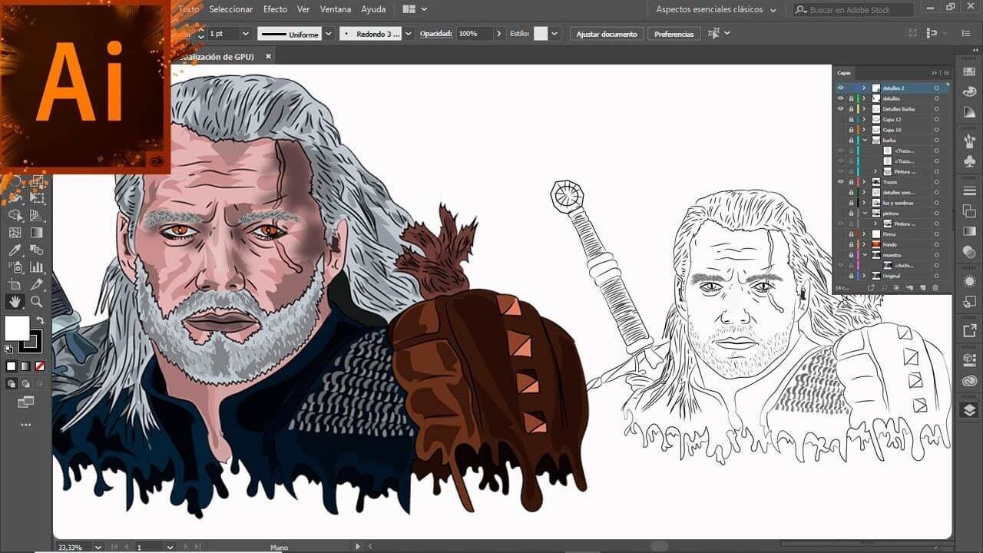Screen dimensions: 983x553
Task: Select the Column Graph tool
Action: point(36,267)
